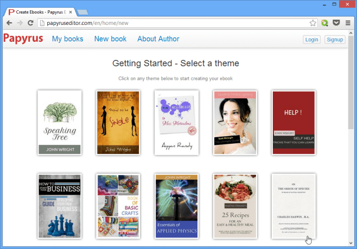Go to New book page

[111, 39]
